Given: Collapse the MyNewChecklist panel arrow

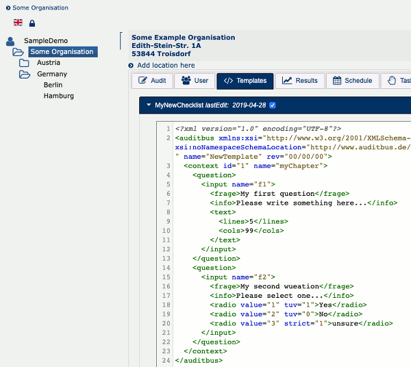Looking at the screenshot, I should (148, 105).
